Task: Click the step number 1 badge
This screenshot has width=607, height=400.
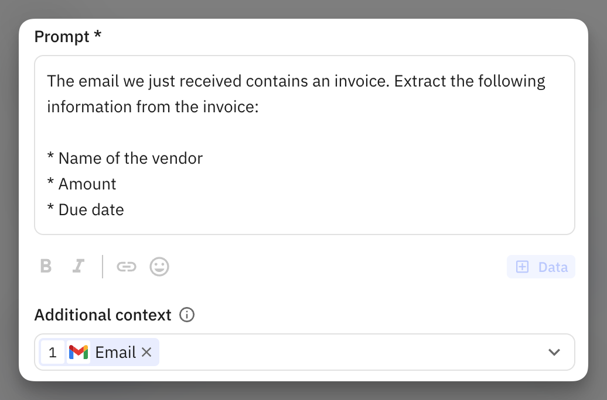Action: pos(53,352)
